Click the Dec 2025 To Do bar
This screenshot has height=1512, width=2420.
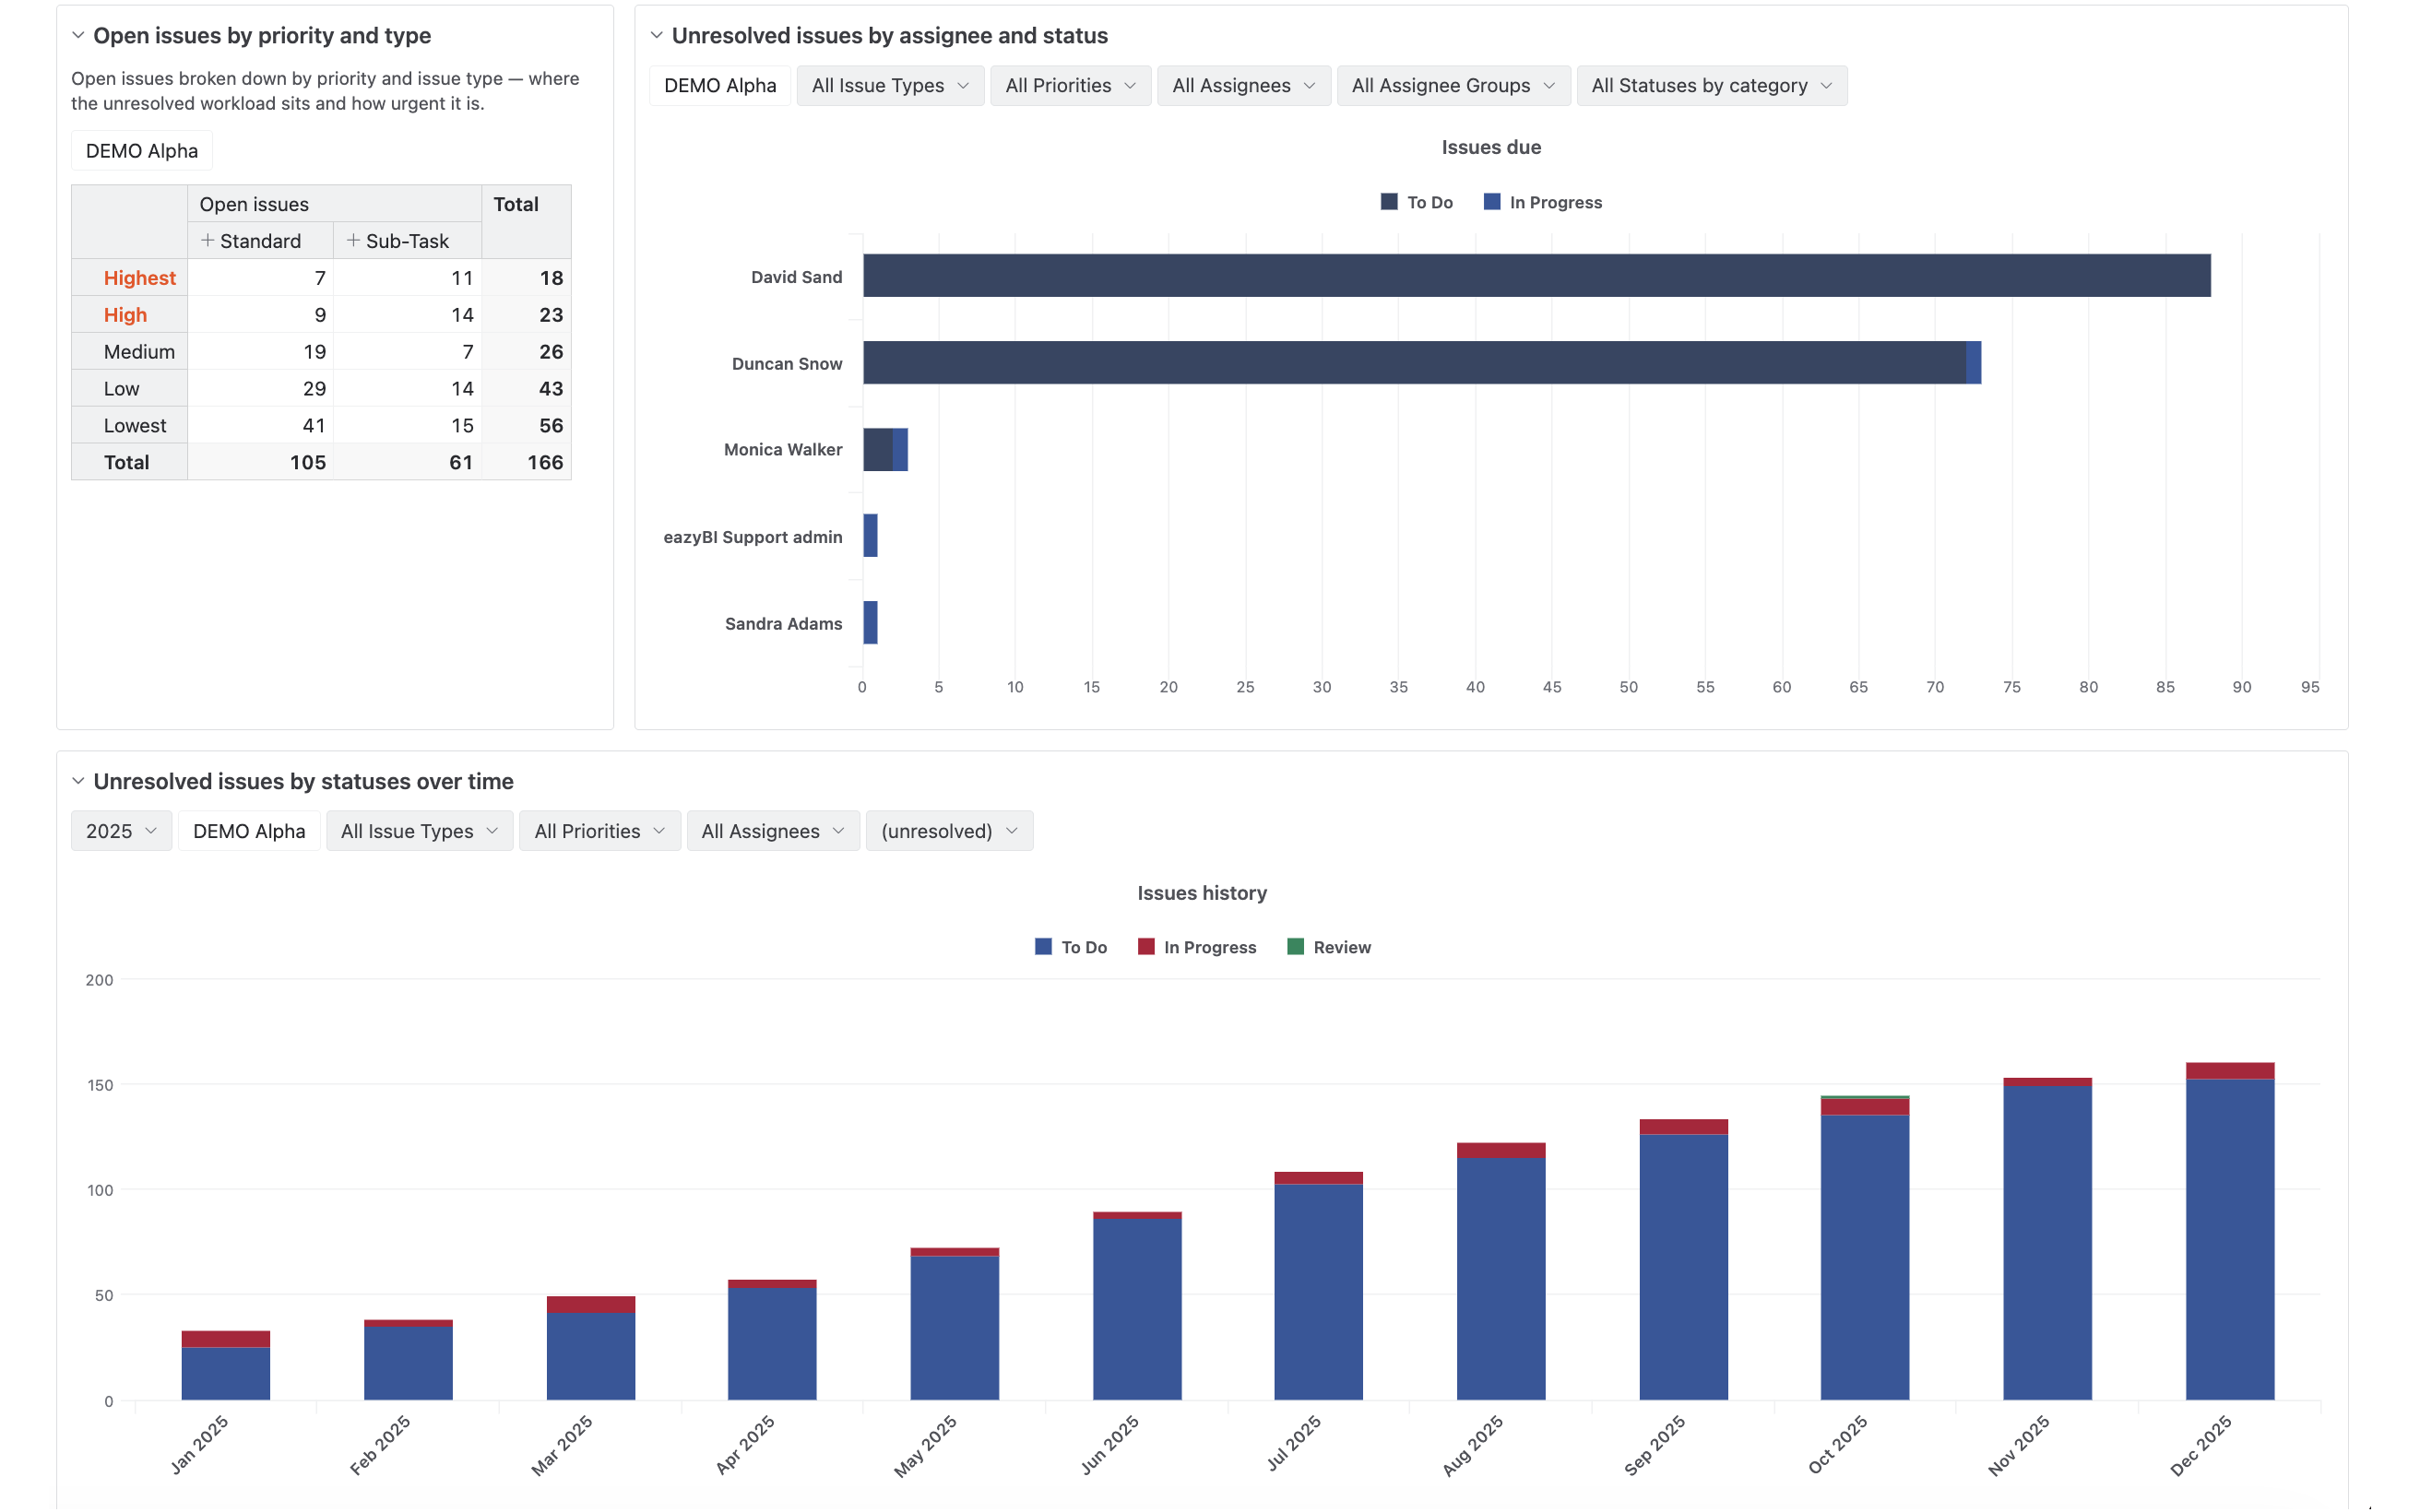tap(2230, 1240)
